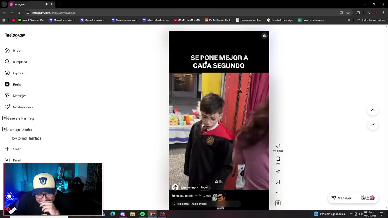Like the reel with the heart icon
This screenshot has height=218, width=388.
pos(278,146)
